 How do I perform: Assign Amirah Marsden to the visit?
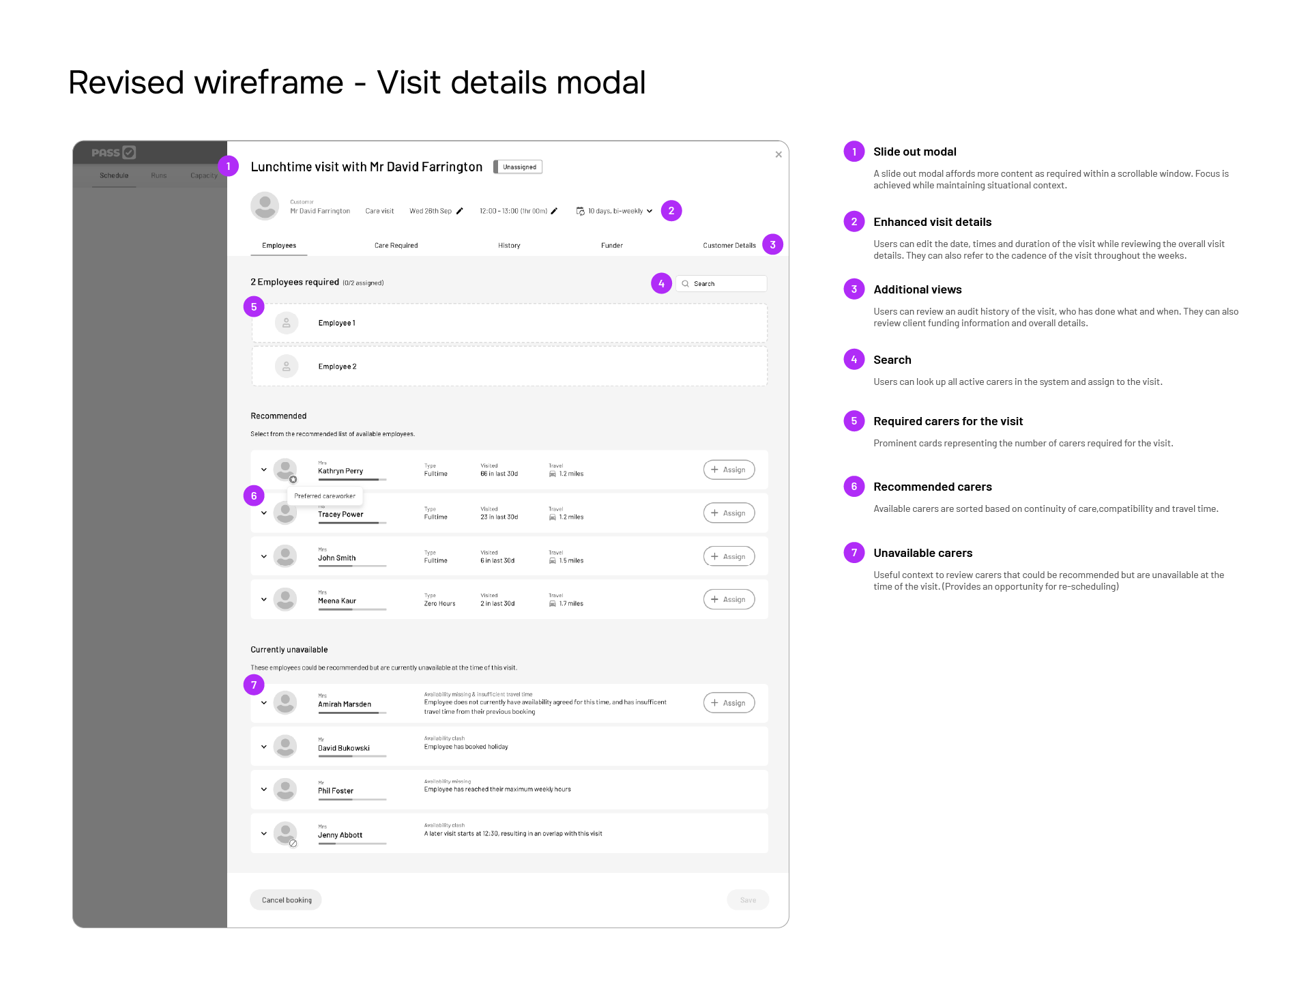tap(729, 703)
